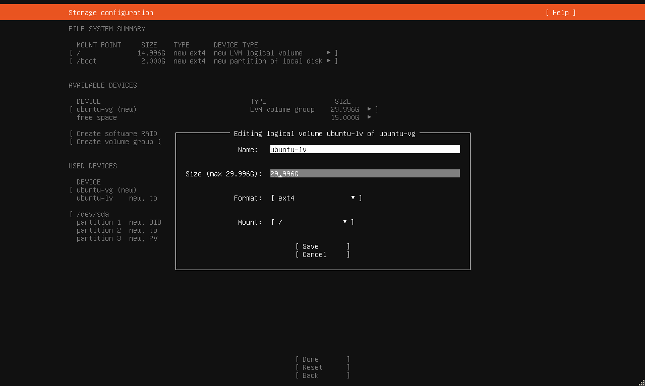Click the arrow on the /boot row
The height and width of the screenshot is (386, 645).
click(329, 61)
